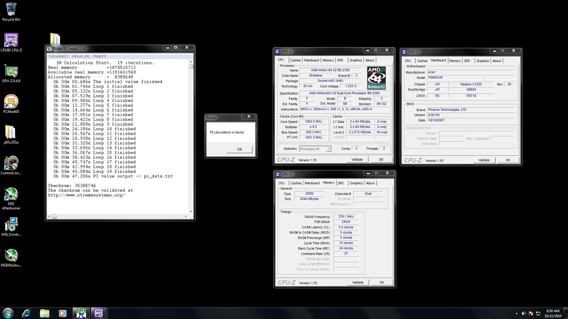The width and height of the screenshot is (568, 319).
Task: Open the Action Center flag tray icon
Action: (x=531, y=313)
